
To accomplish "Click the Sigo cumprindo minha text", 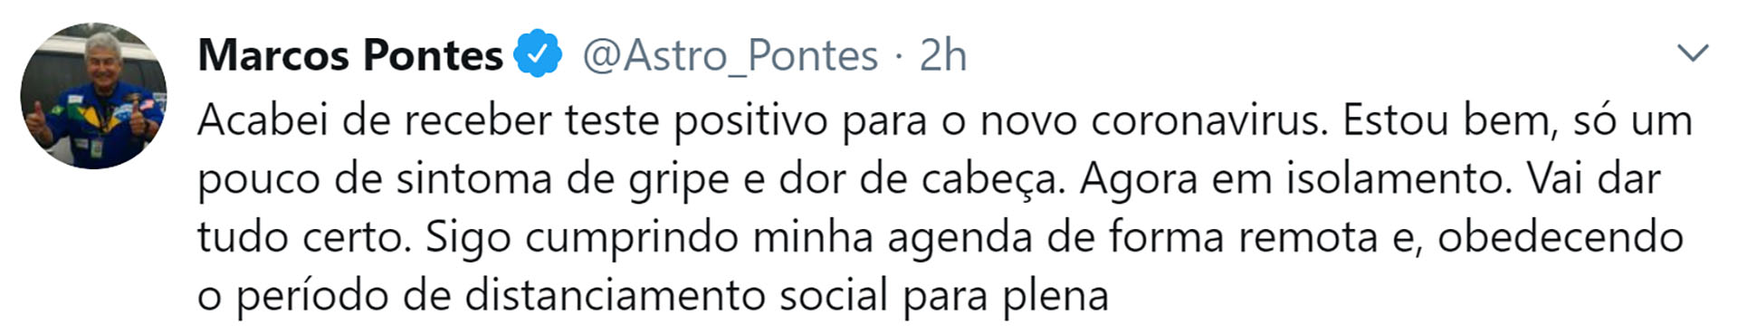I will point(649,238).
